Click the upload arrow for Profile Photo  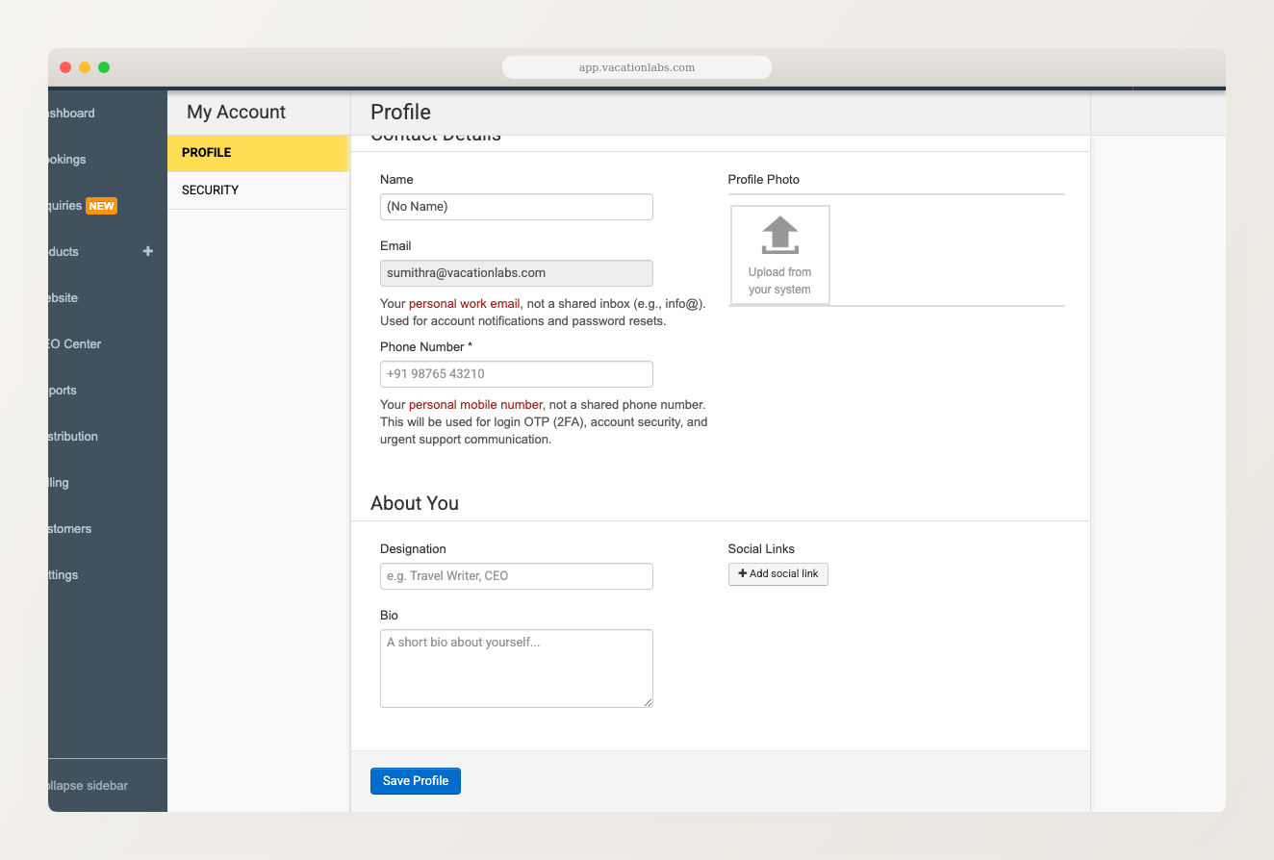(x=779, y=235)
